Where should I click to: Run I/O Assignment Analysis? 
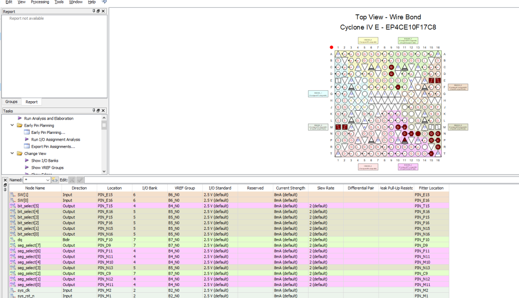55,140
